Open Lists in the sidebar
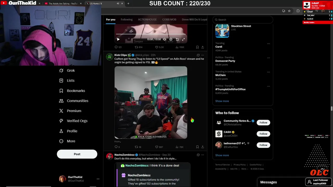Viewport: 333px width, 187px height. (x=67, y=81)
